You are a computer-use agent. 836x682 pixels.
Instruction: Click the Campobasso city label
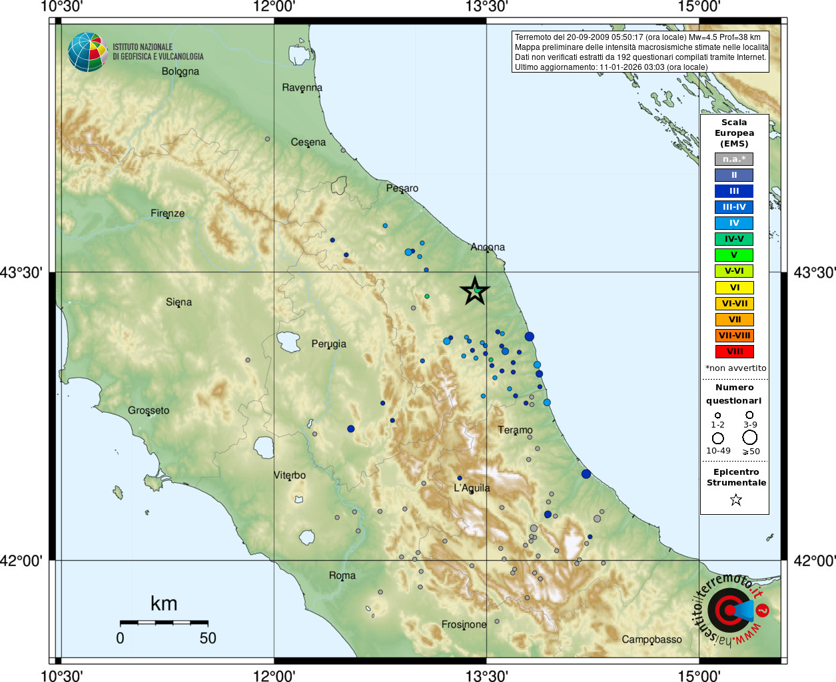652,639
